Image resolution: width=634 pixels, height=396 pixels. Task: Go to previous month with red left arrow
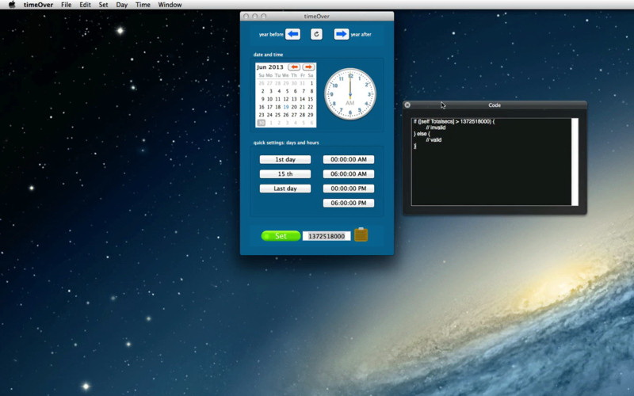[294, 67]
